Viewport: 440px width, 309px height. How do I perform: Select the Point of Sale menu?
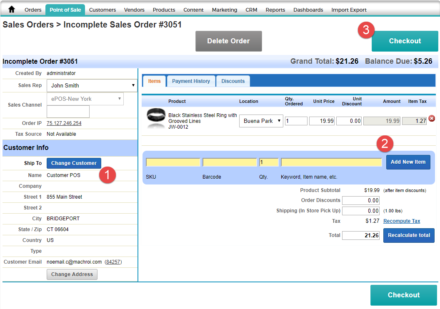point(65,10)
